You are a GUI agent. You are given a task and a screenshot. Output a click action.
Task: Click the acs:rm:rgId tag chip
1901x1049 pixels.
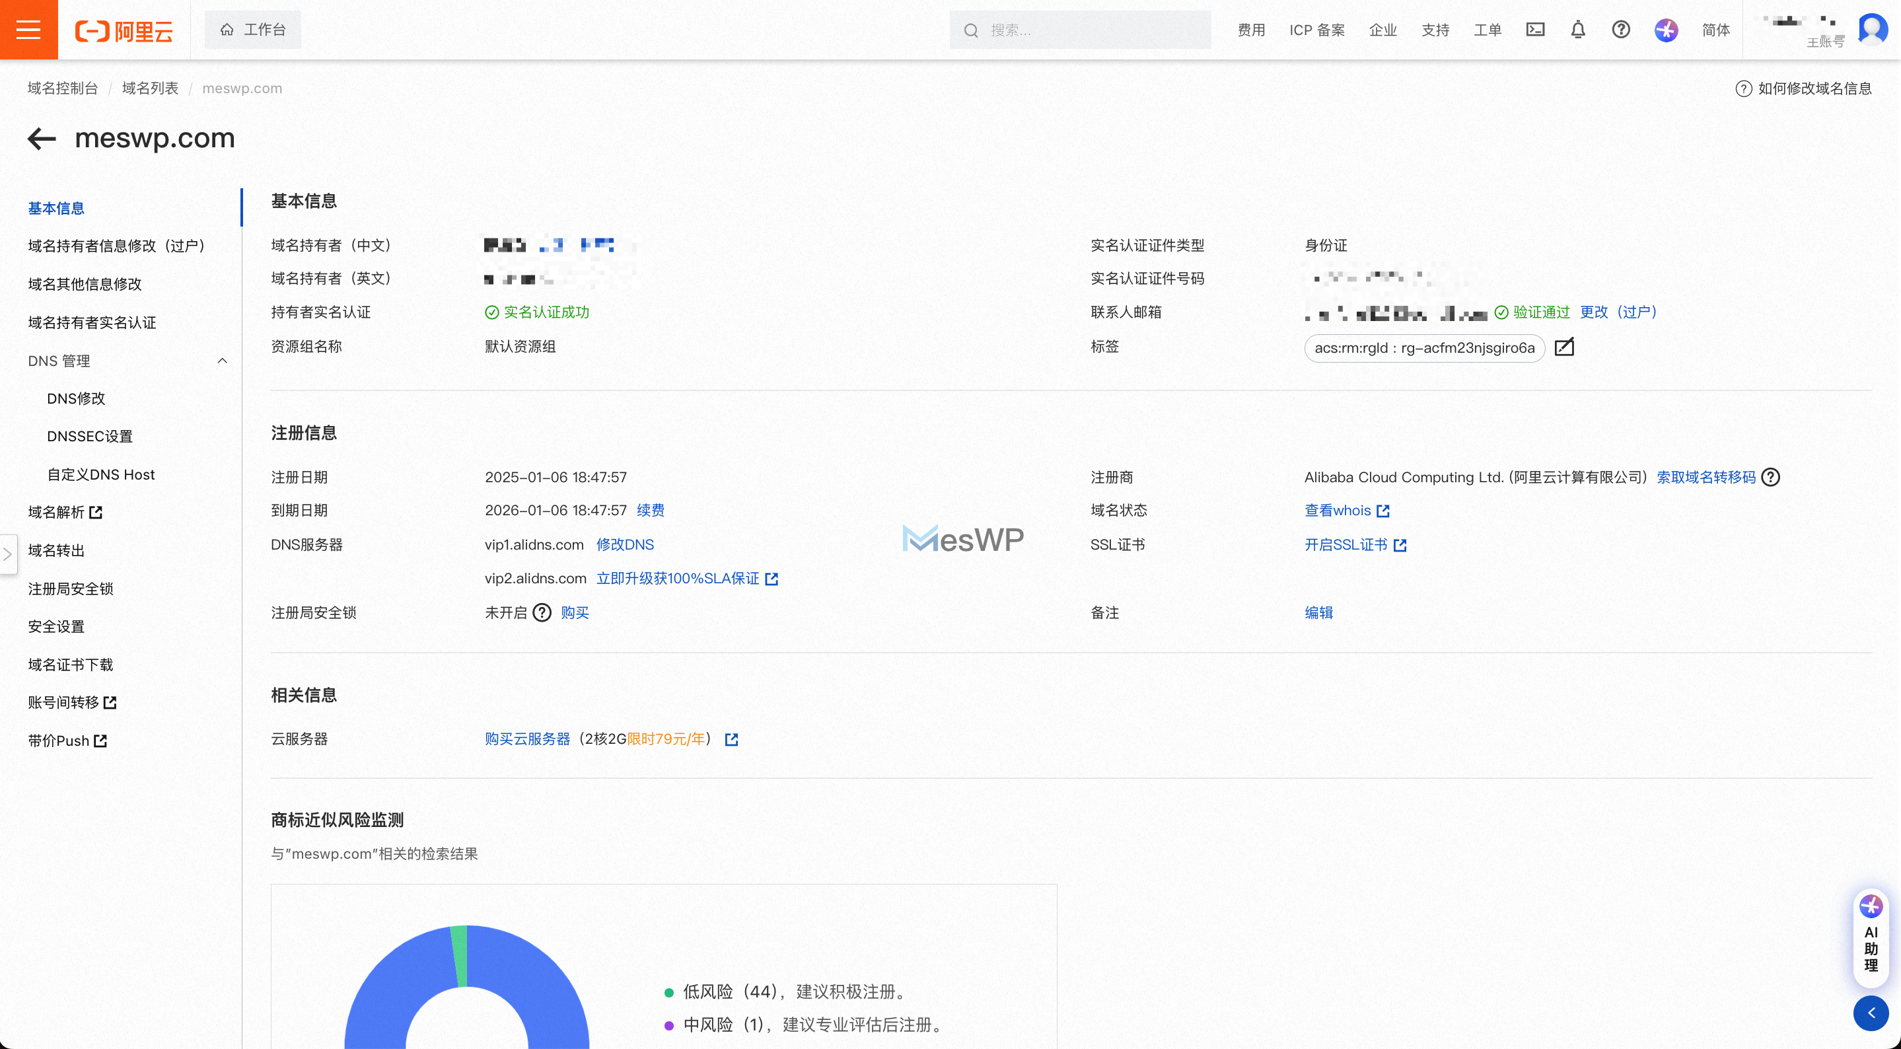(x=1424, y=348)
